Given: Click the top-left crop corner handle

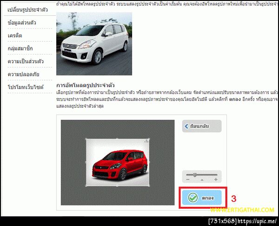Looking at the screenshot, I should 86,139.
